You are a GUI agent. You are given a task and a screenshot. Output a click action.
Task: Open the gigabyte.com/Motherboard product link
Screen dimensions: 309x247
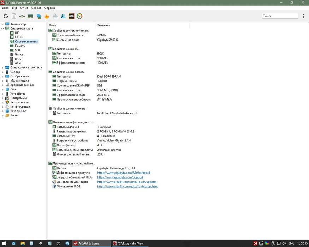pyautogui.click(x=123, y=173)
